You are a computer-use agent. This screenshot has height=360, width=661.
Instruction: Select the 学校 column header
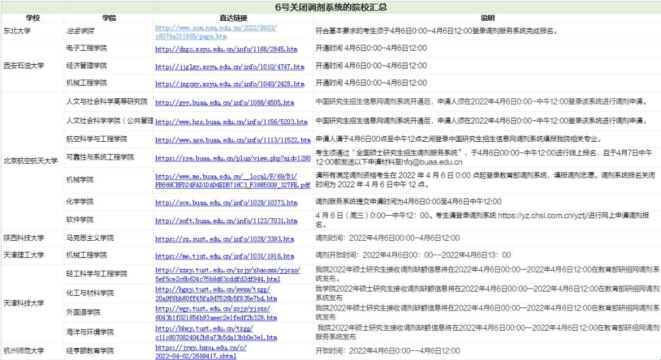point(33,18)
